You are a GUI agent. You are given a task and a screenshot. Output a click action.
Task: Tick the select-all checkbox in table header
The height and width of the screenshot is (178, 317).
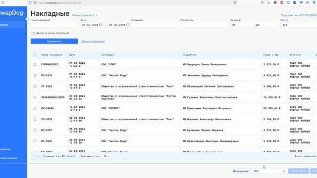pos(35,55)
